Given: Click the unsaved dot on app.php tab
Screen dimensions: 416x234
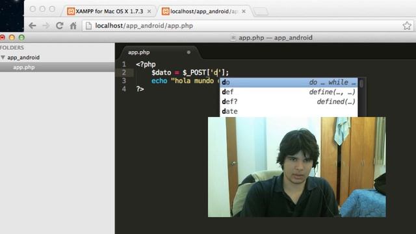Looking at the screenshot, I should (x=188, y=52).
